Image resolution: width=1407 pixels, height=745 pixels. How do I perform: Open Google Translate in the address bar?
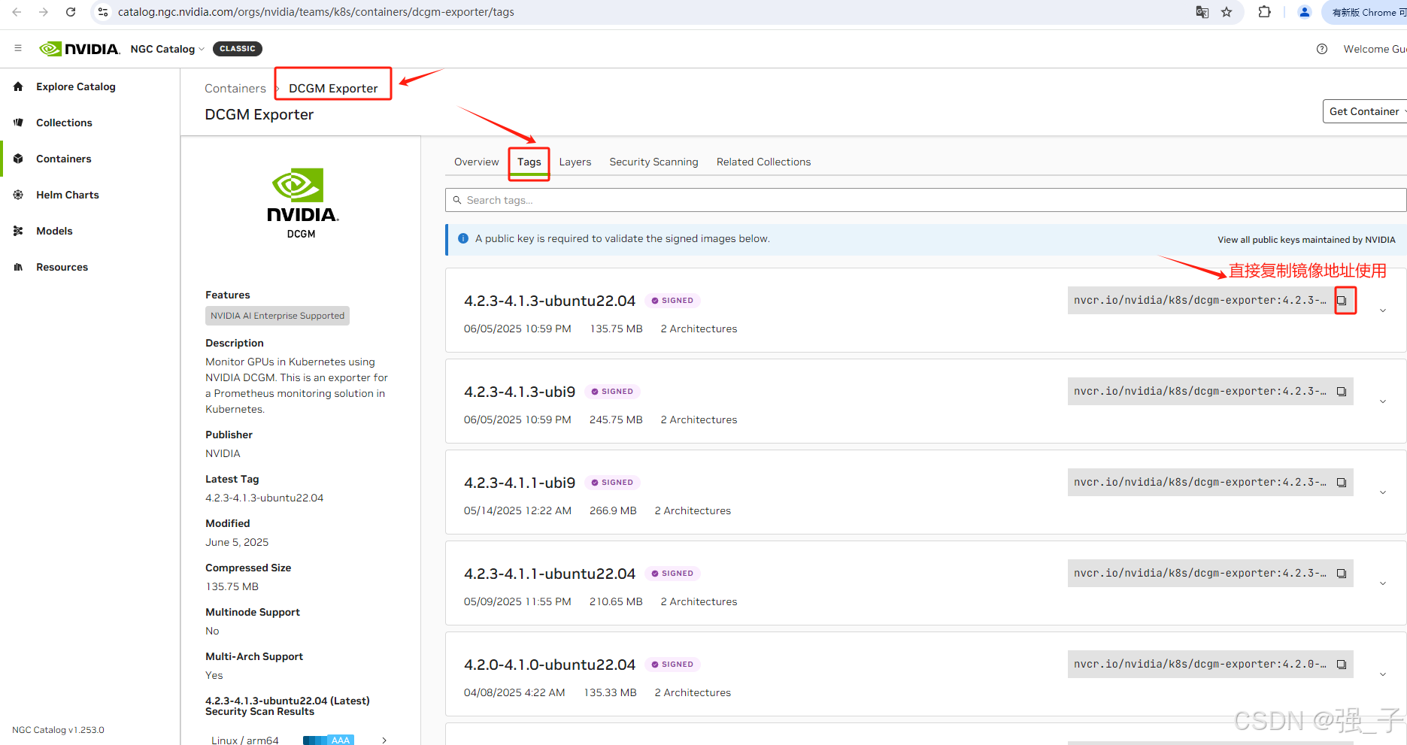1202,12
